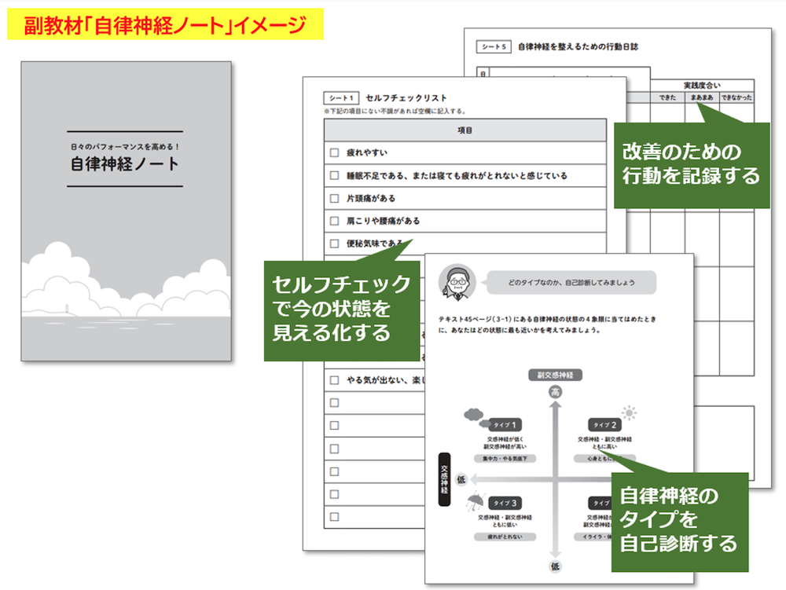The image size is (786, 590).
Task: Click the 集中力・やる気低下 tag
Action: [505, 458]
